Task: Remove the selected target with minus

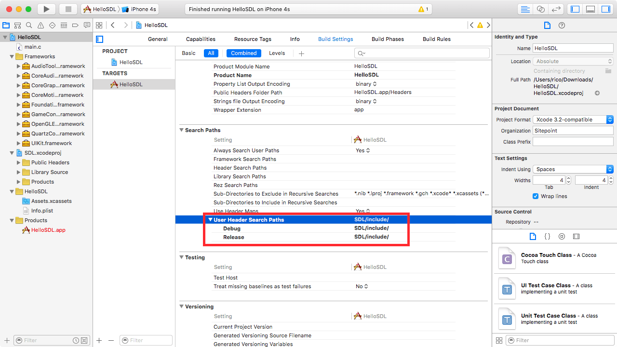Action: click(111, 340)
